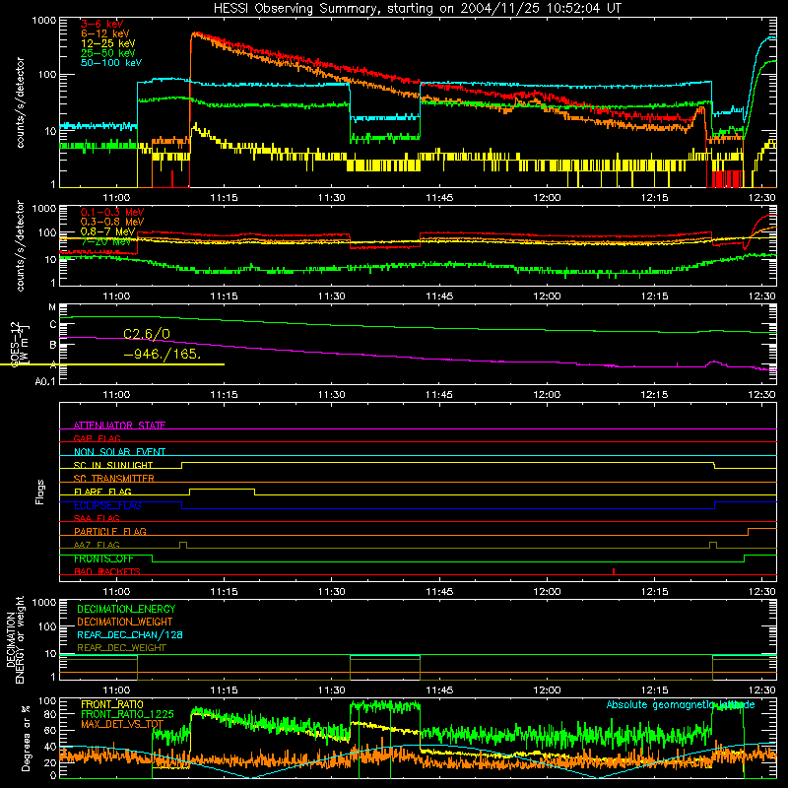Screen dimensions: 788x788
Task: Click the 11:15 tick label under top plot
Action: (x=225, y=198)
